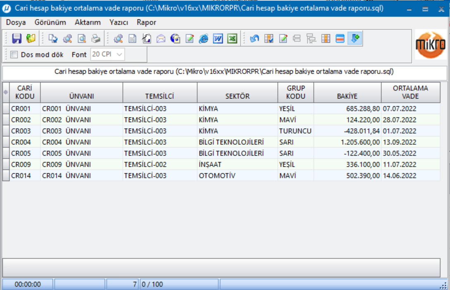Click the Internet Explorer export icon
Screen dimensions: 450x290
204,39
